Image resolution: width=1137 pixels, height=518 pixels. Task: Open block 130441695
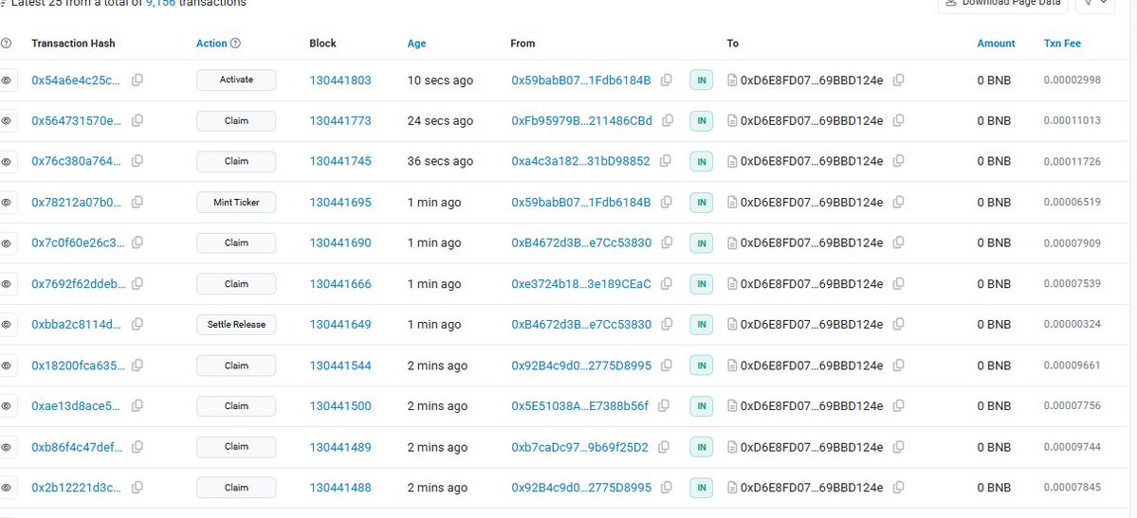pos(340,202)
